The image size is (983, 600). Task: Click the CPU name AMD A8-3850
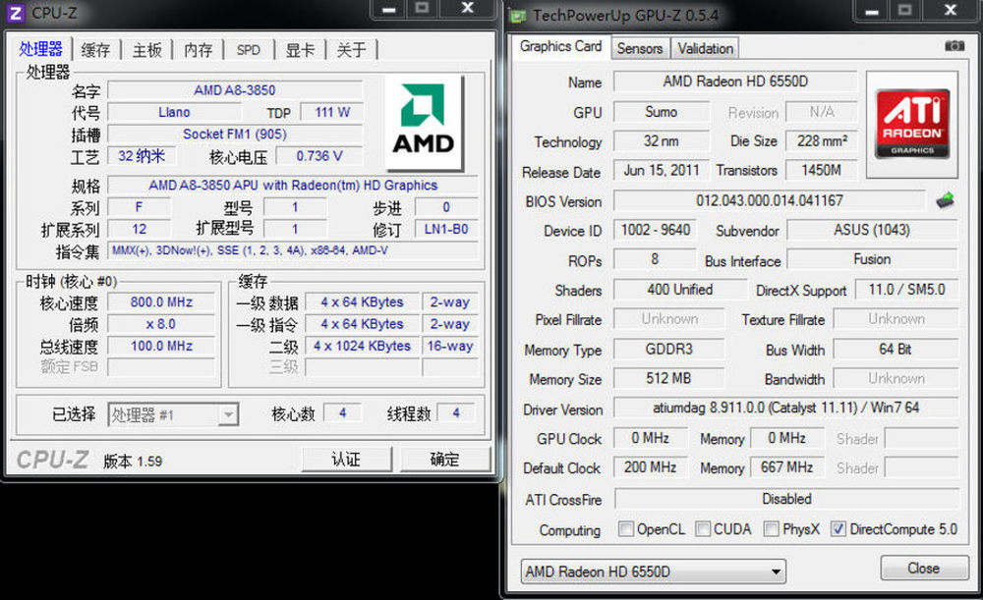pyautogui.click(x=235, y=90)
